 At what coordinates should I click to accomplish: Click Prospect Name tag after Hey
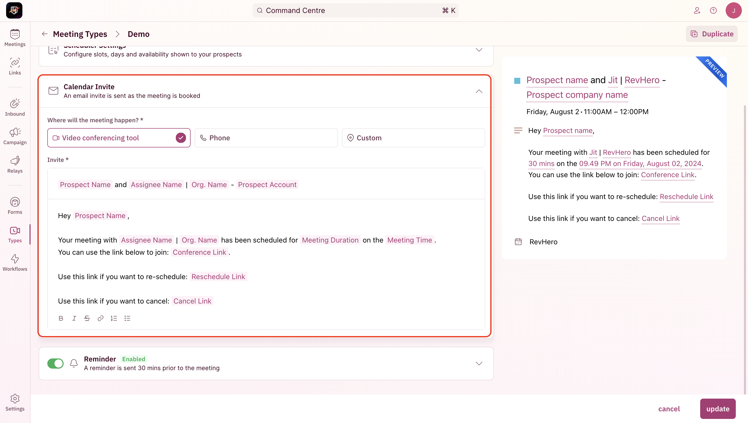click(x=100, y=216)
